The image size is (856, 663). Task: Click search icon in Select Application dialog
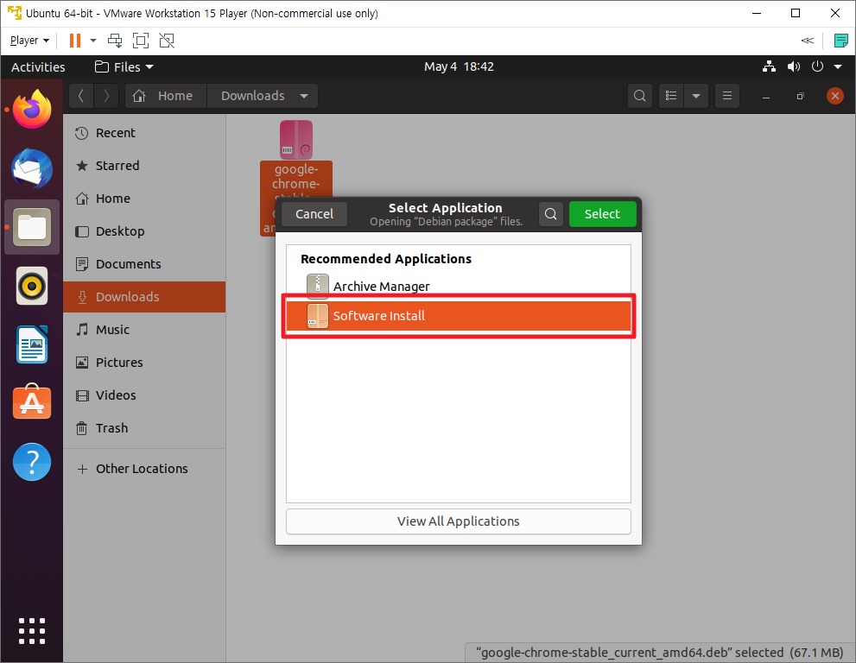coord(551,214)
